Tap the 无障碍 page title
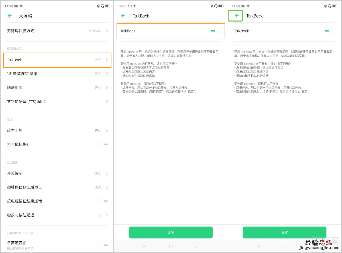342x253 pixels. pyautogui.click(x=26, y=16)
